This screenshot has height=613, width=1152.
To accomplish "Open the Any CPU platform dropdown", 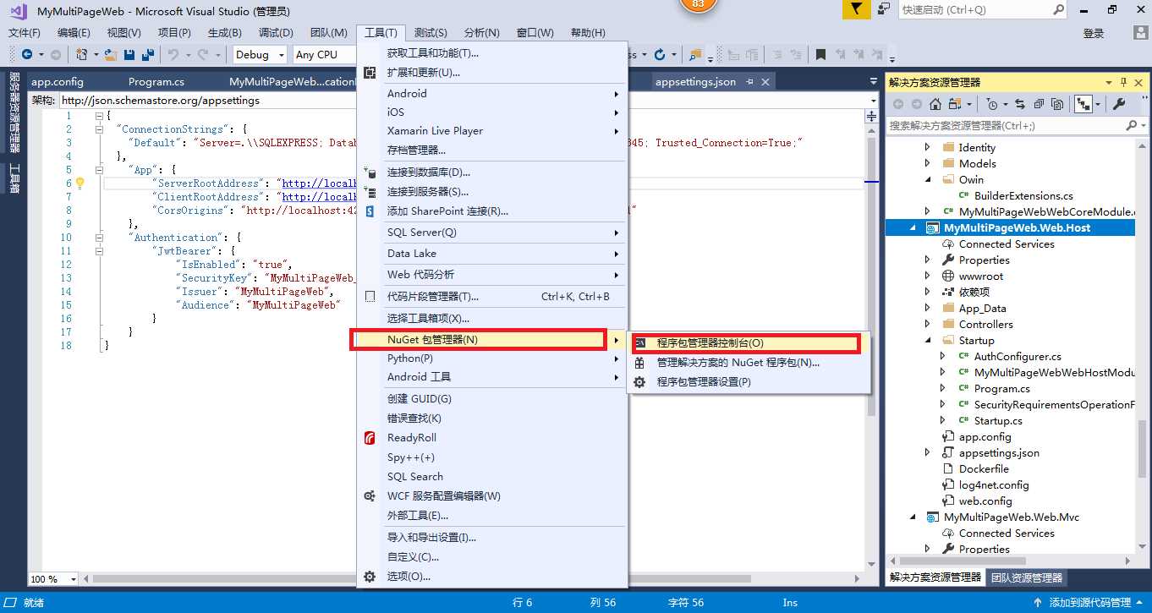I will [x=326, y=54].
